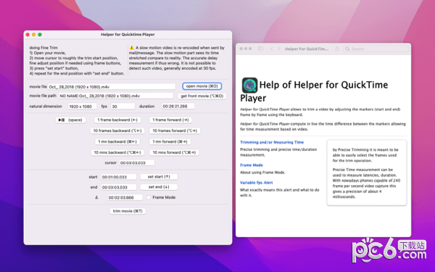
Task: Click the trim movie button
Action: coord(128,211)
